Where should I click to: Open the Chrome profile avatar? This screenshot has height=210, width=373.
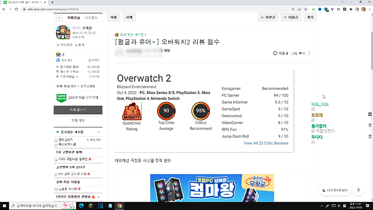point(363,9)
